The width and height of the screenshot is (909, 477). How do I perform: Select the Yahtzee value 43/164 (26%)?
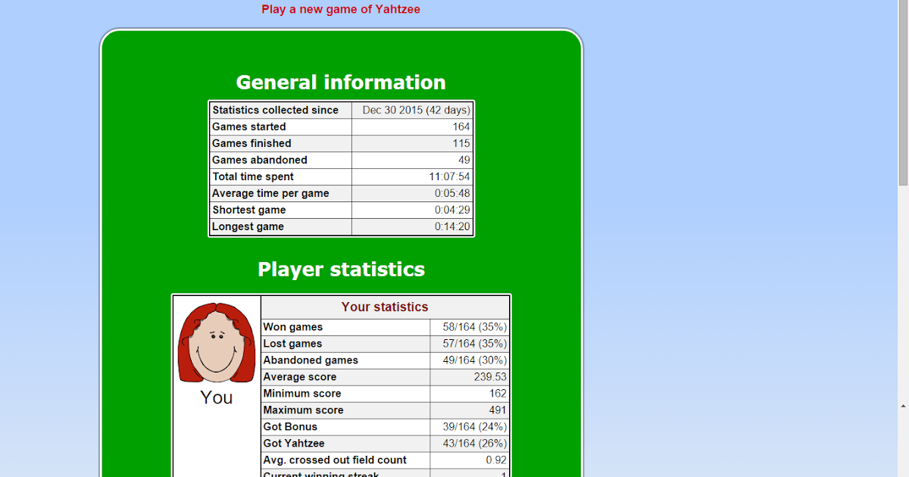(475, 444)
